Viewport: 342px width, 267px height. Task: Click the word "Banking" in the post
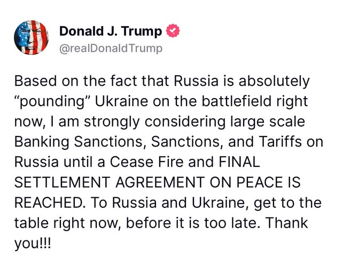pyautogui.click(x=42, y=142)
